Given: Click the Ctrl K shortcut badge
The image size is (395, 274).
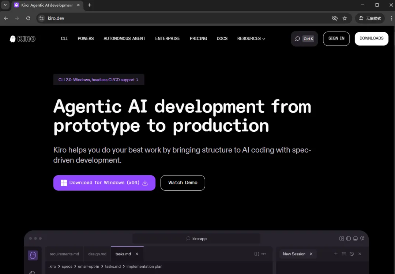Looking at the screenshot, I should (308, 38).
